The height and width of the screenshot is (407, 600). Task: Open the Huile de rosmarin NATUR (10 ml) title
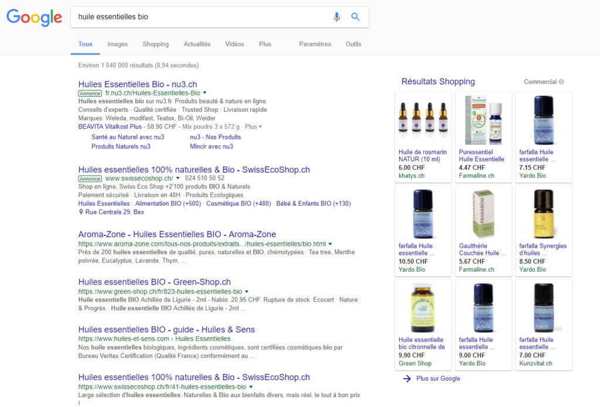pos(422,156)
